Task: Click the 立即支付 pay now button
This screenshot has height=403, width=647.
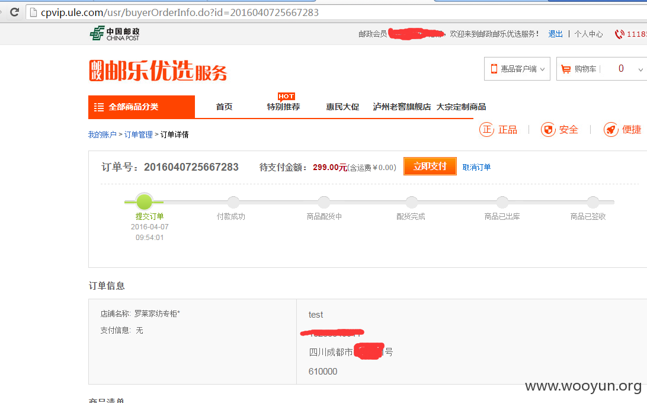Action: [x=430, y=166]
